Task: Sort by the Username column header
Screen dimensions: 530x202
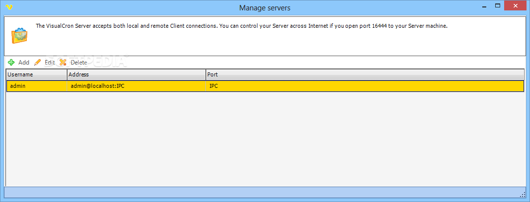Action: [x=36, y=74]
